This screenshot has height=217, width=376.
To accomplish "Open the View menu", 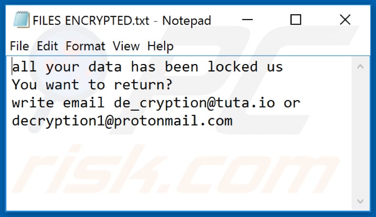I will click(126, 46).
